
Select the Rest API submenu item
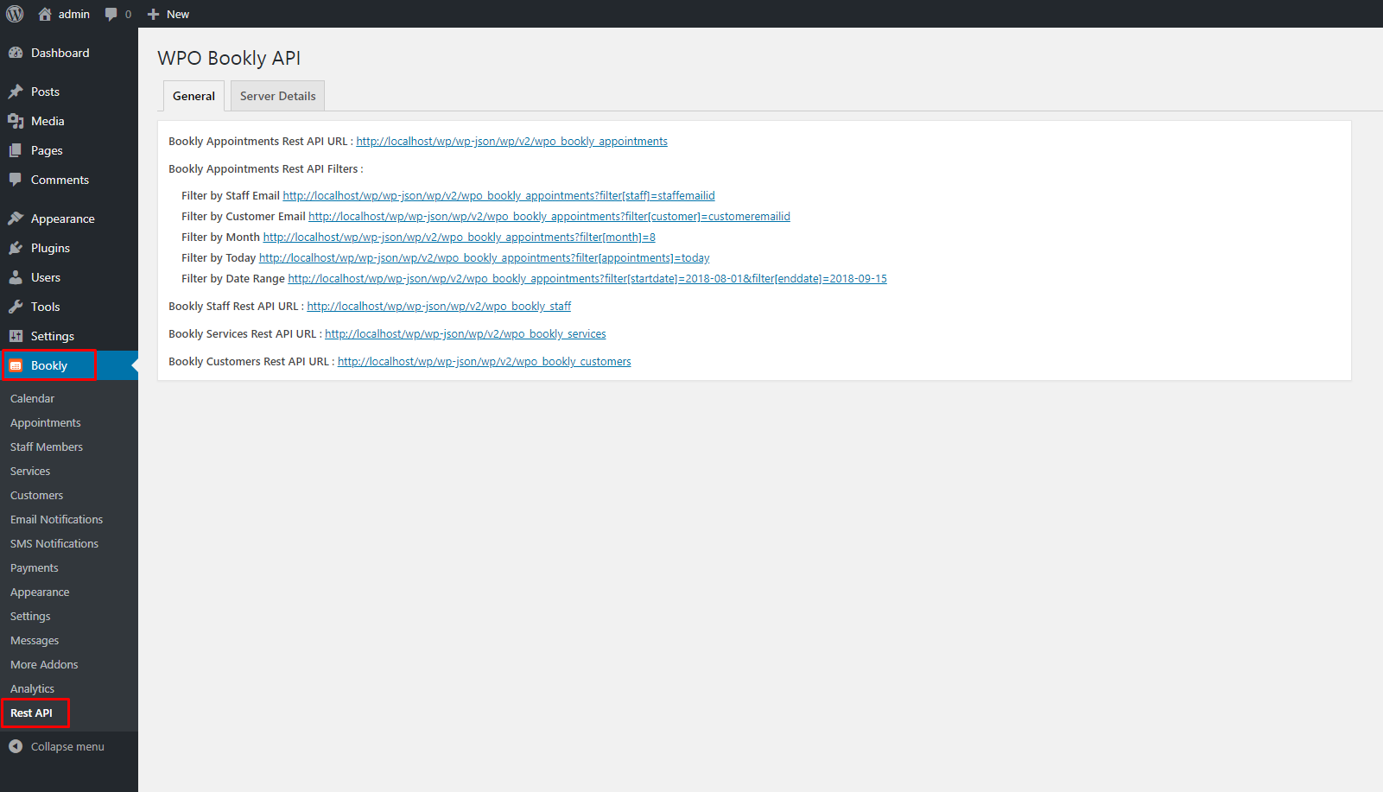pos(31,713)
